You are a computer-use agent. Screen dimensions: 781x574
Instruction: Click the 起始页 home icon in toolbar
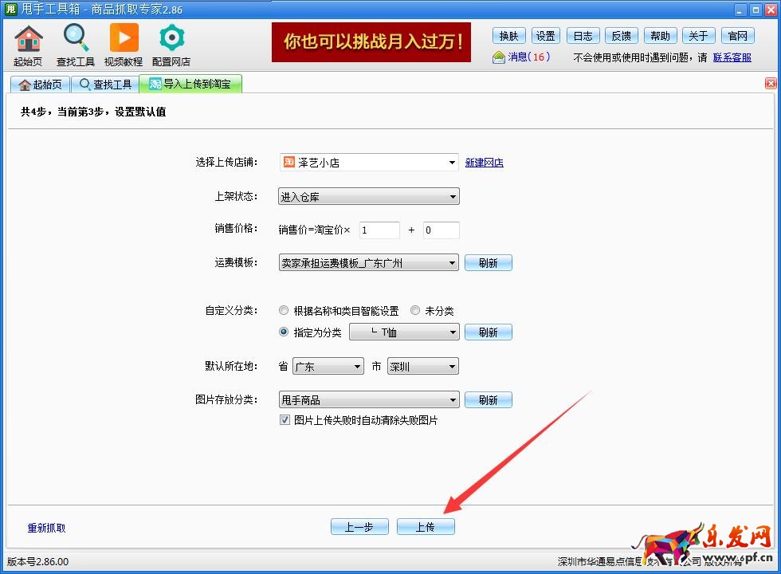[x=28, y=39]
